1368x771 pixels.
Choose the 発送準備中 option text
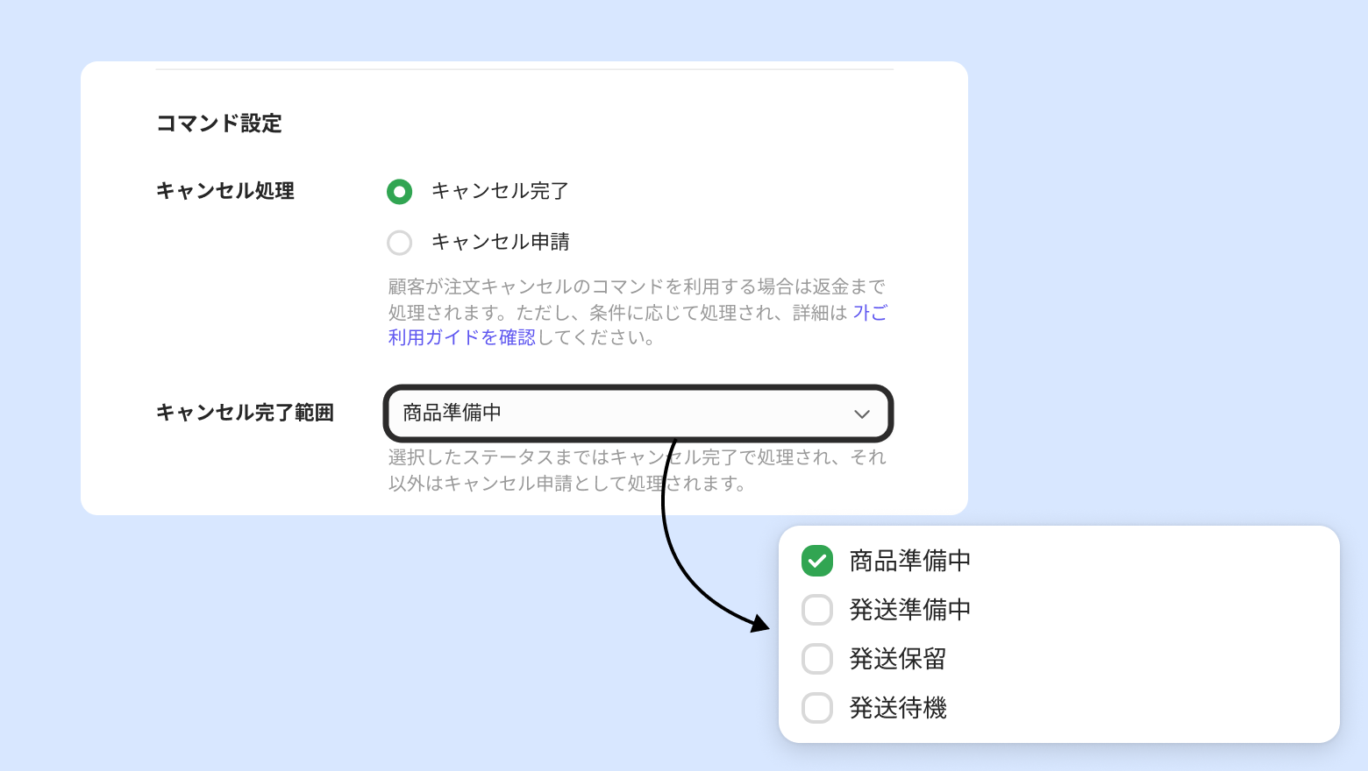click(909, 610)
